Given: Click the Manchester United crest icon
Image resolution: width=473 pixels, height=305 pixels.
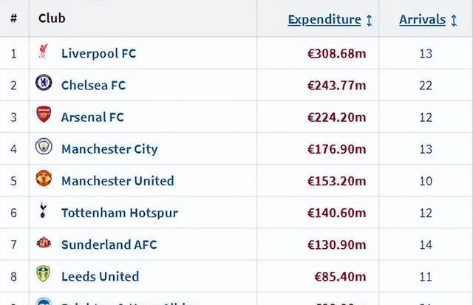Looking at the screenshot, I should point(44,178).
